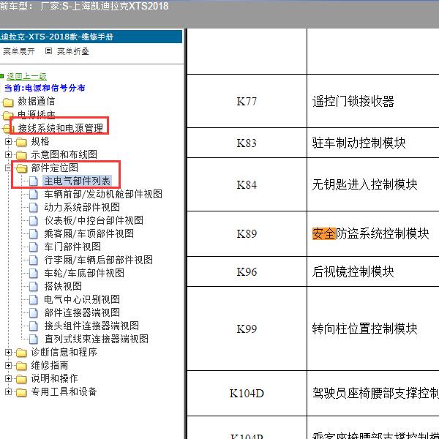The image size is (439, 439).
Task: Open 行李厢/车辆后部部件视图 document
Action: click(99, 260)
